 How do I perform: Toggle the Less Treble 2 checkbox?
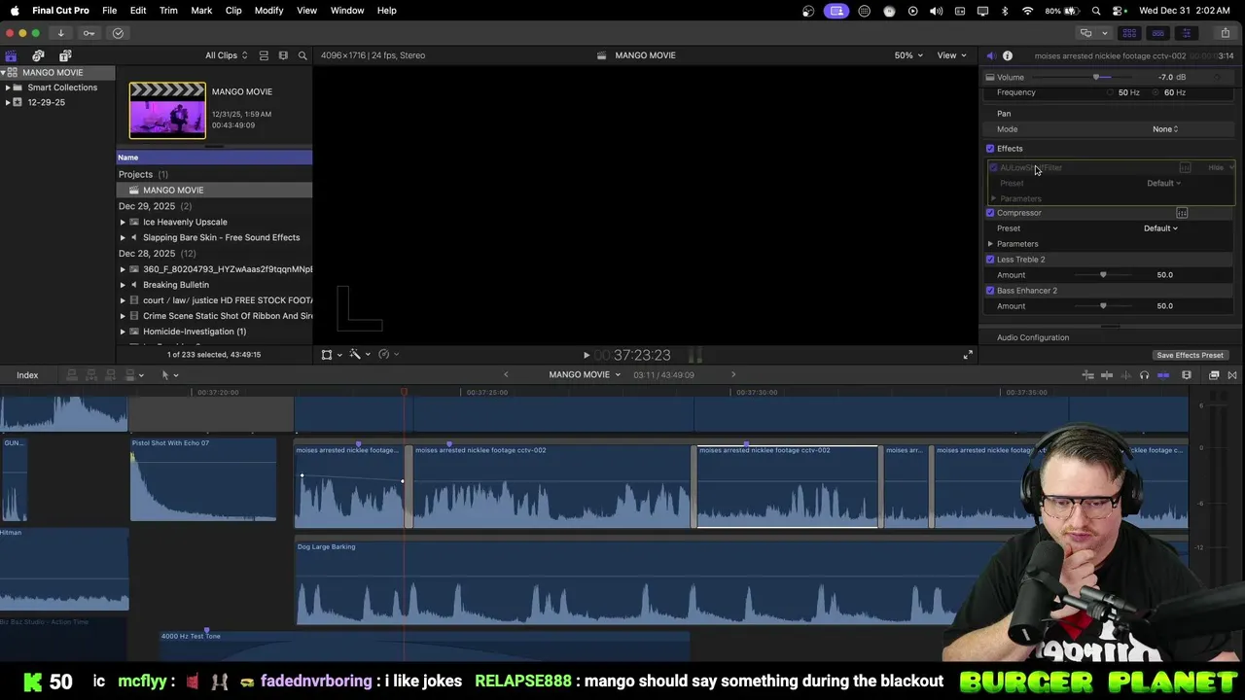click(990, 260)
